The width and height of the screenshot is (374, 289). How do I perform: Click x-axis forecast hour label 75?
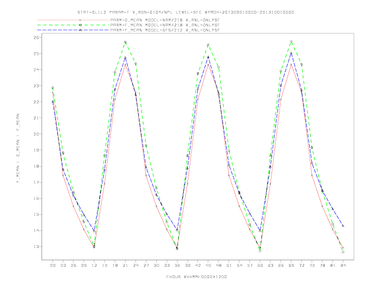(x=312, y=265)
